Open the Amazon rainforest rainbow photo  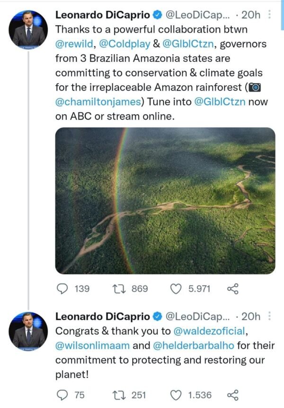(165, 200)
